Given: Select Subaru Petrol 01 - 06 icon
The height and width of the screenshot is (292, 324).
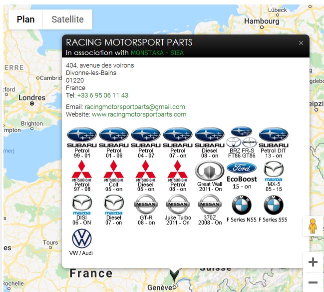Looking at the screenshot, I should (114, 143).
